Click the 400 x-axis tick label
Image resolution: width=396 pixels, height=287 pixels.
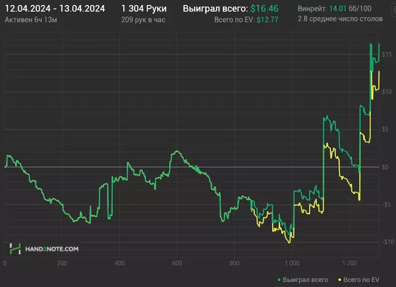119,263
